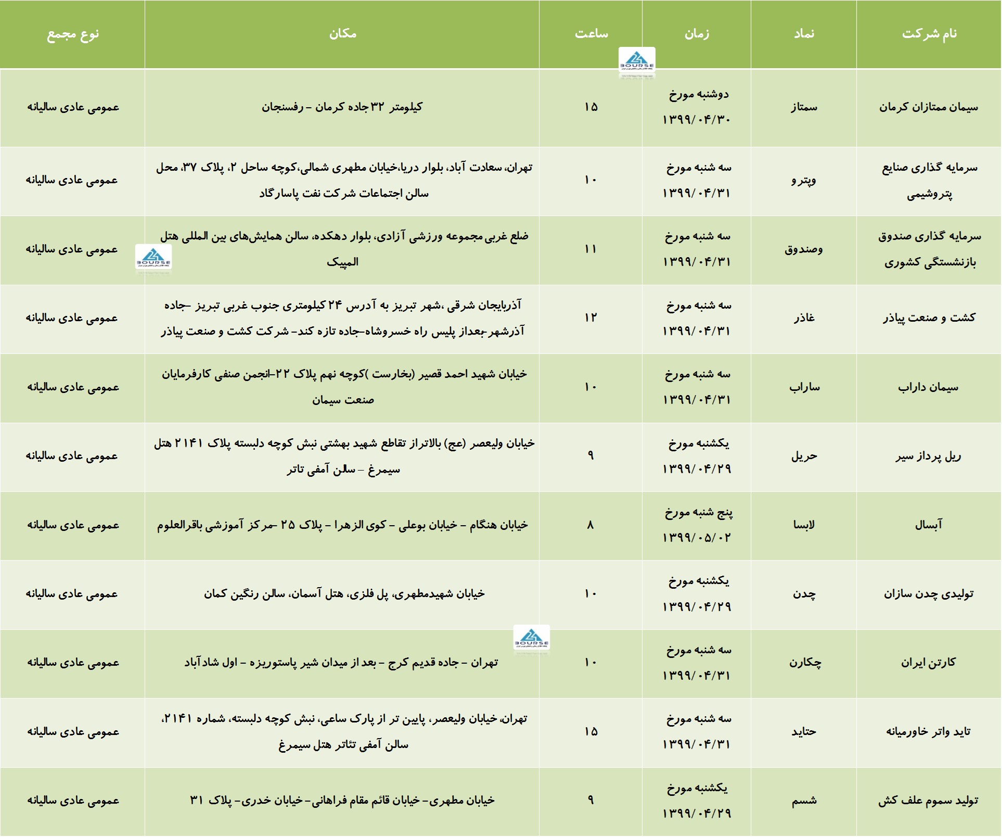Select symbol cell 'وپترو'
The height and width of the screenshot is (837, 1002).
[804, 181]
